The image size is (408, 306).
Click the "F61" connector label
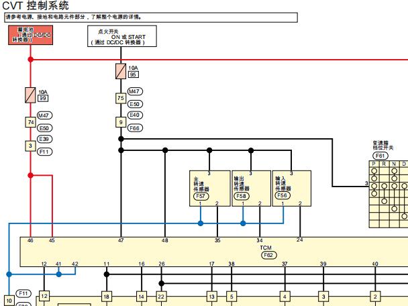point(380,156)
